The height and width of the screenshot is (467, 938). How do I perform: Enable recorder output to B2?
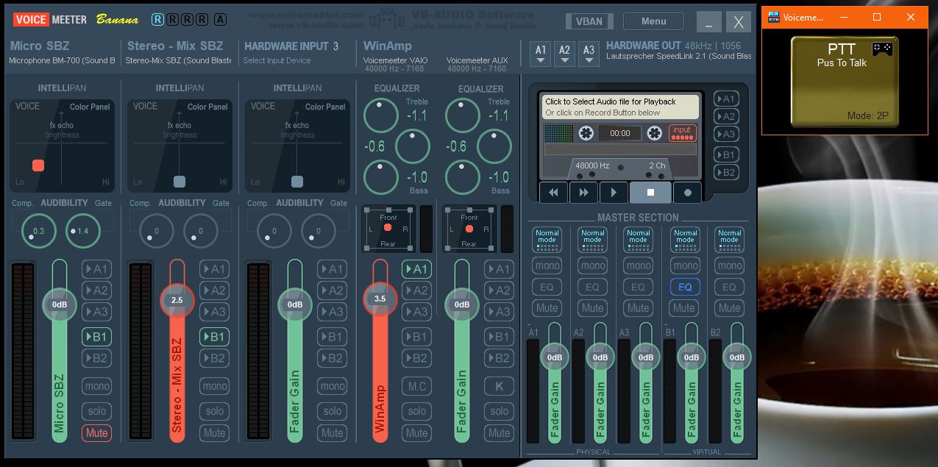726,172
